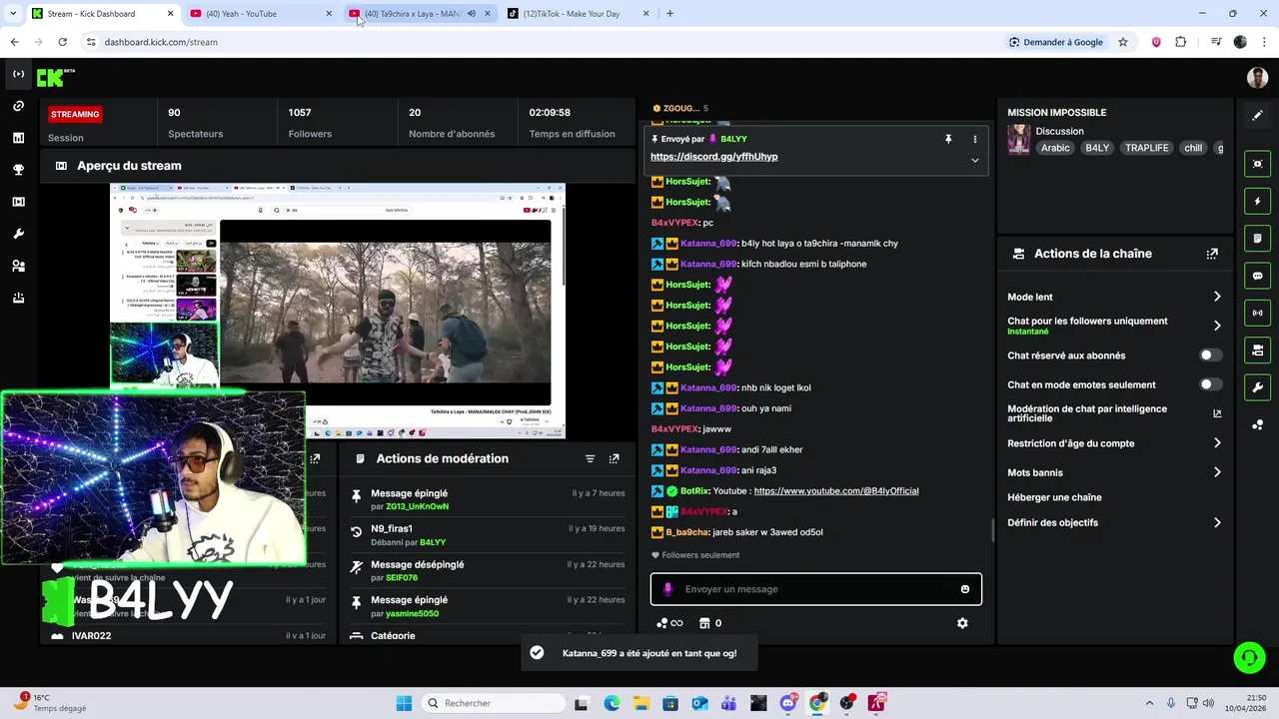Image resolution: width=1279 pixels, height=719 pixels.
Task: Open the youtube.com/@B4lyOfficial link in chat
Action: pyautogui.click(x=836, y=491)
